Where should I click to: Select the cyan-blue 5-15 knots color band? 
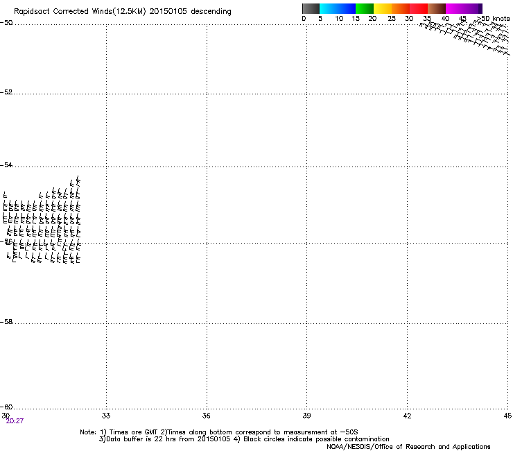pyautogui.click(x=338, y=8)
